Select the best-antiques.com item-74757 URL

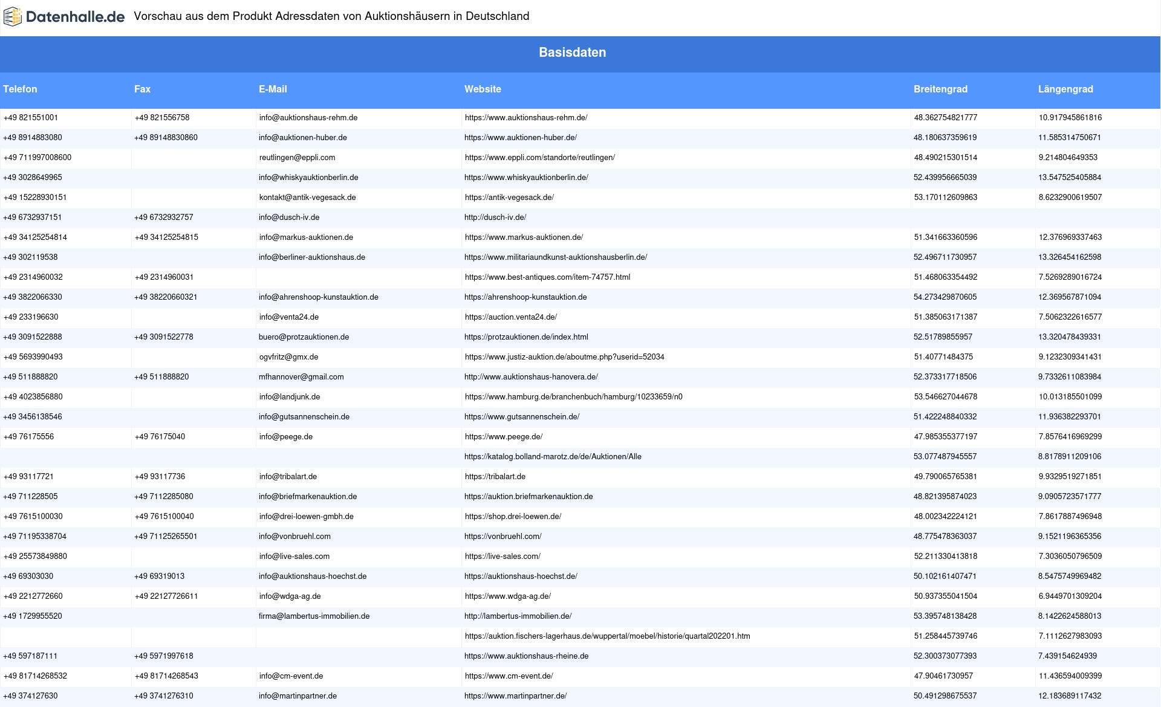click(547, 277)
